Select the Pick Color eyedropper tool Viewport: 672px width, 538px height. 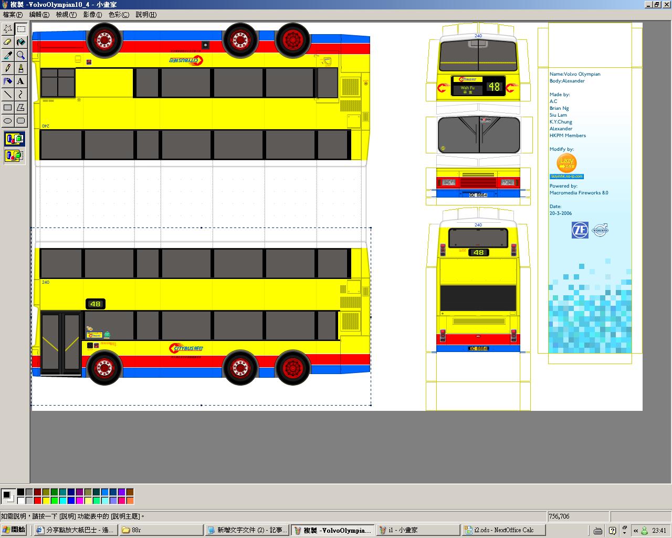click(x=8, y=55)
